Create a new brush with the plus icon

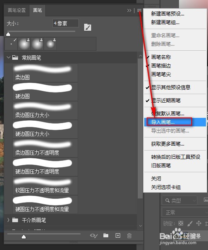click(x=118, y=236)
